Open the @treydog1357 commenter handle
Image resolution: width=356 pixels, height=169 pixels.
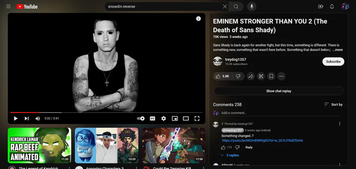click(233, 130)
